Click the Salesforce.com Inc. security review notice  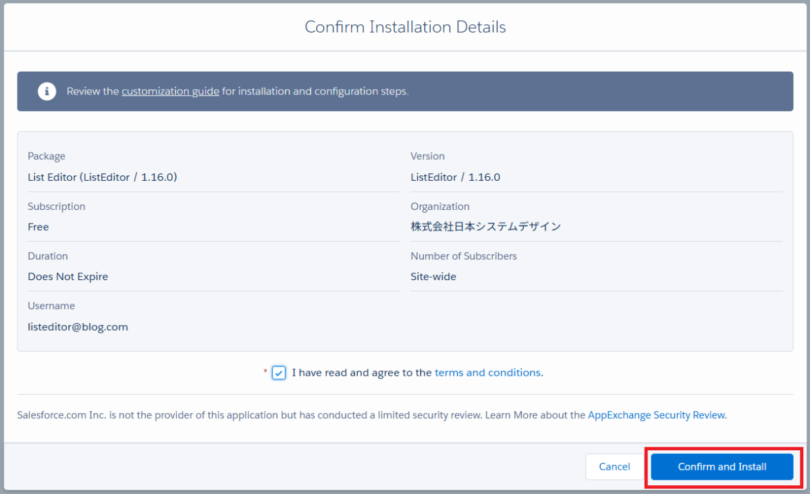click(372, 415)
